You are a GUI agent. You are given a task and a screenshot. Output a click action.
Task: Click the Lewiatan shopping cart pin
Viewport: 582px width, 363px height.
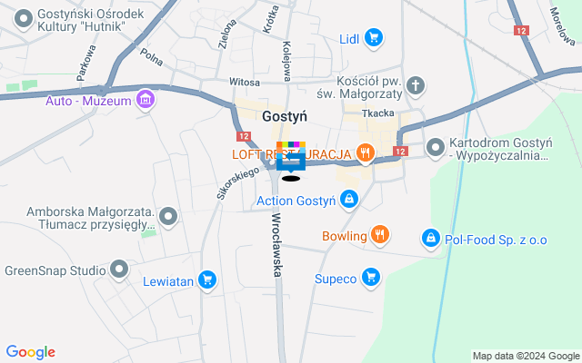(207, 280)
